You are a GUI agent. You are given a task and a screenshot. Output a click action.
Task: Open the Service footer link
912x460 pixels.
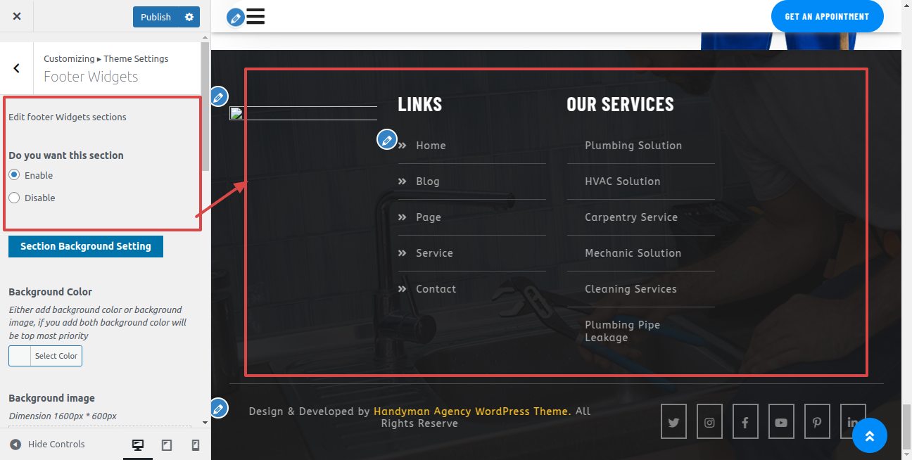(434, 253)
